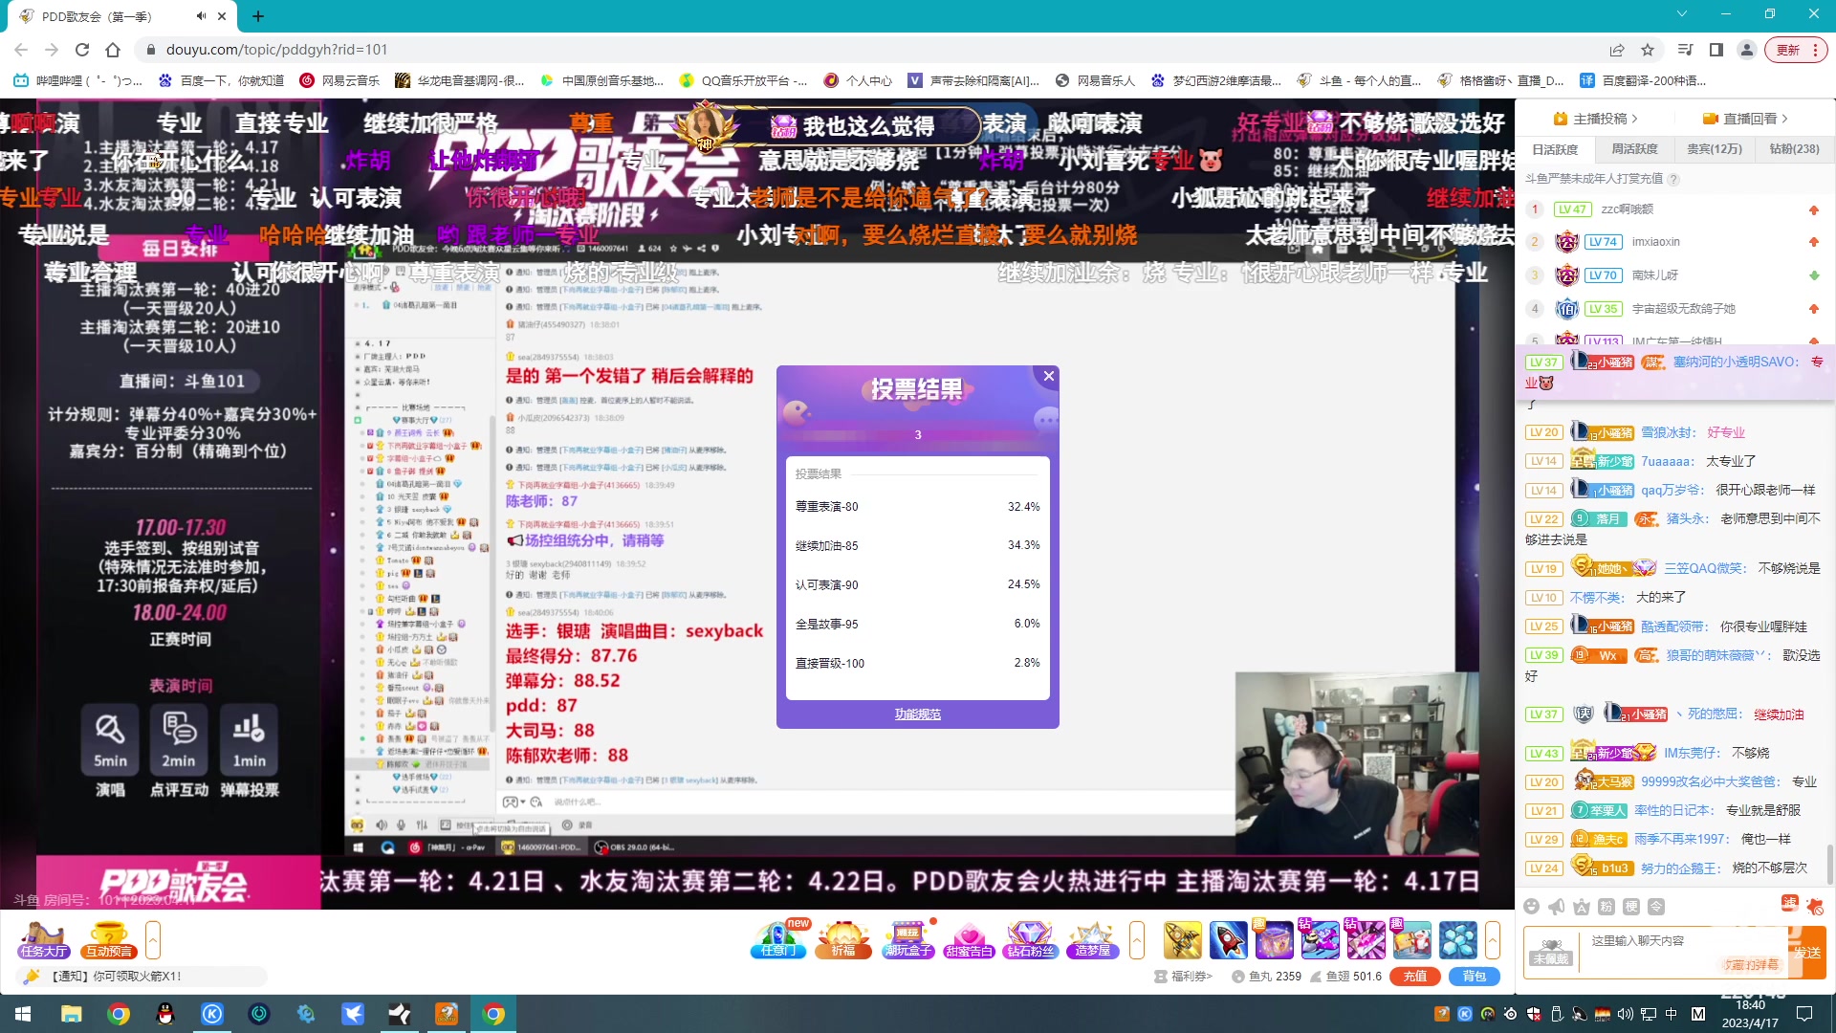Open the Chrome profile avatar
The image size is (1836, 1033).
1747,50
